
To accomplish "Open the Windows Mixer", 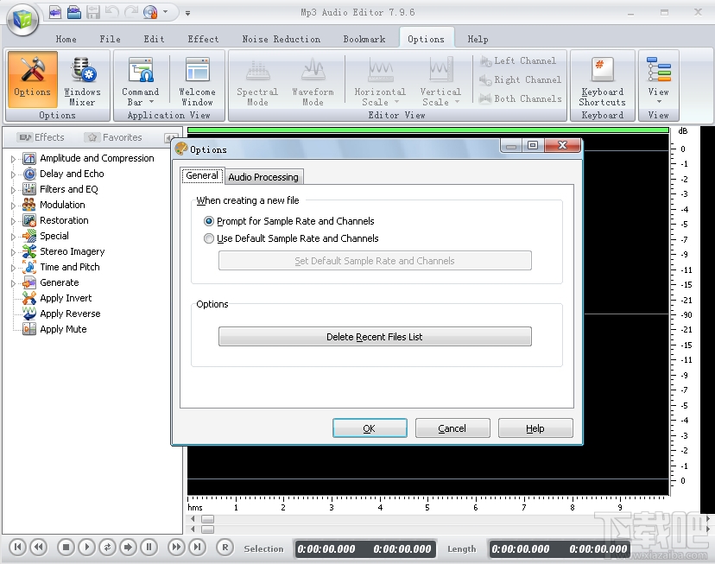I will (83, 79).
